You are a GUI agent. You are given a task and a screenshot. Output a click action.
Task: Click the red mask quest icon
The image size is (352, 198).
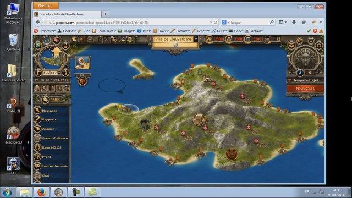click(82, 81)
